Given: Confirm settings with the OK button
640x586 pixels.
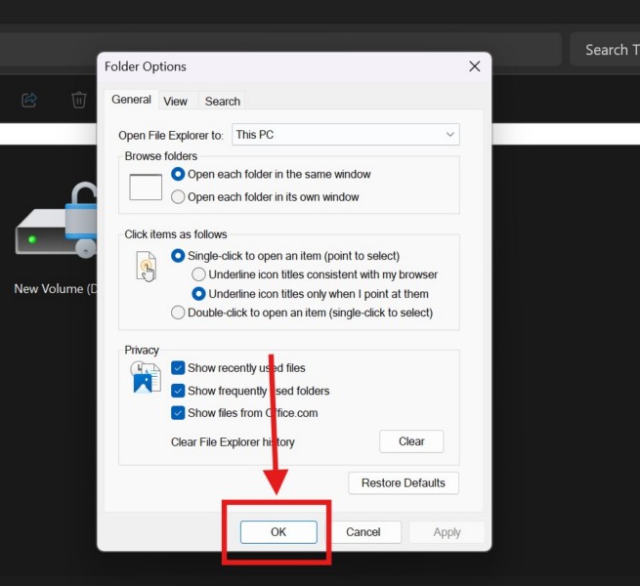Looking at the screenshot, I should 278,532.
